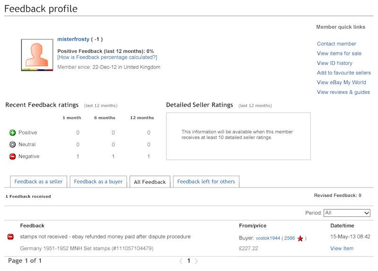This screenshot has height=271, width=378.
Task: Switch to Feedback as a buyer tab
Action: pyautogui.click(x=98, y=182)
